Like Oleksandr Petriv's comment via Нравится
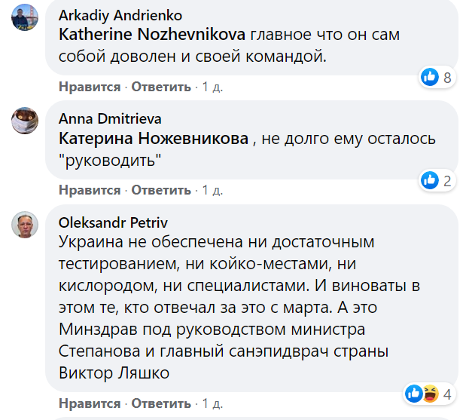 coord(90,403)
